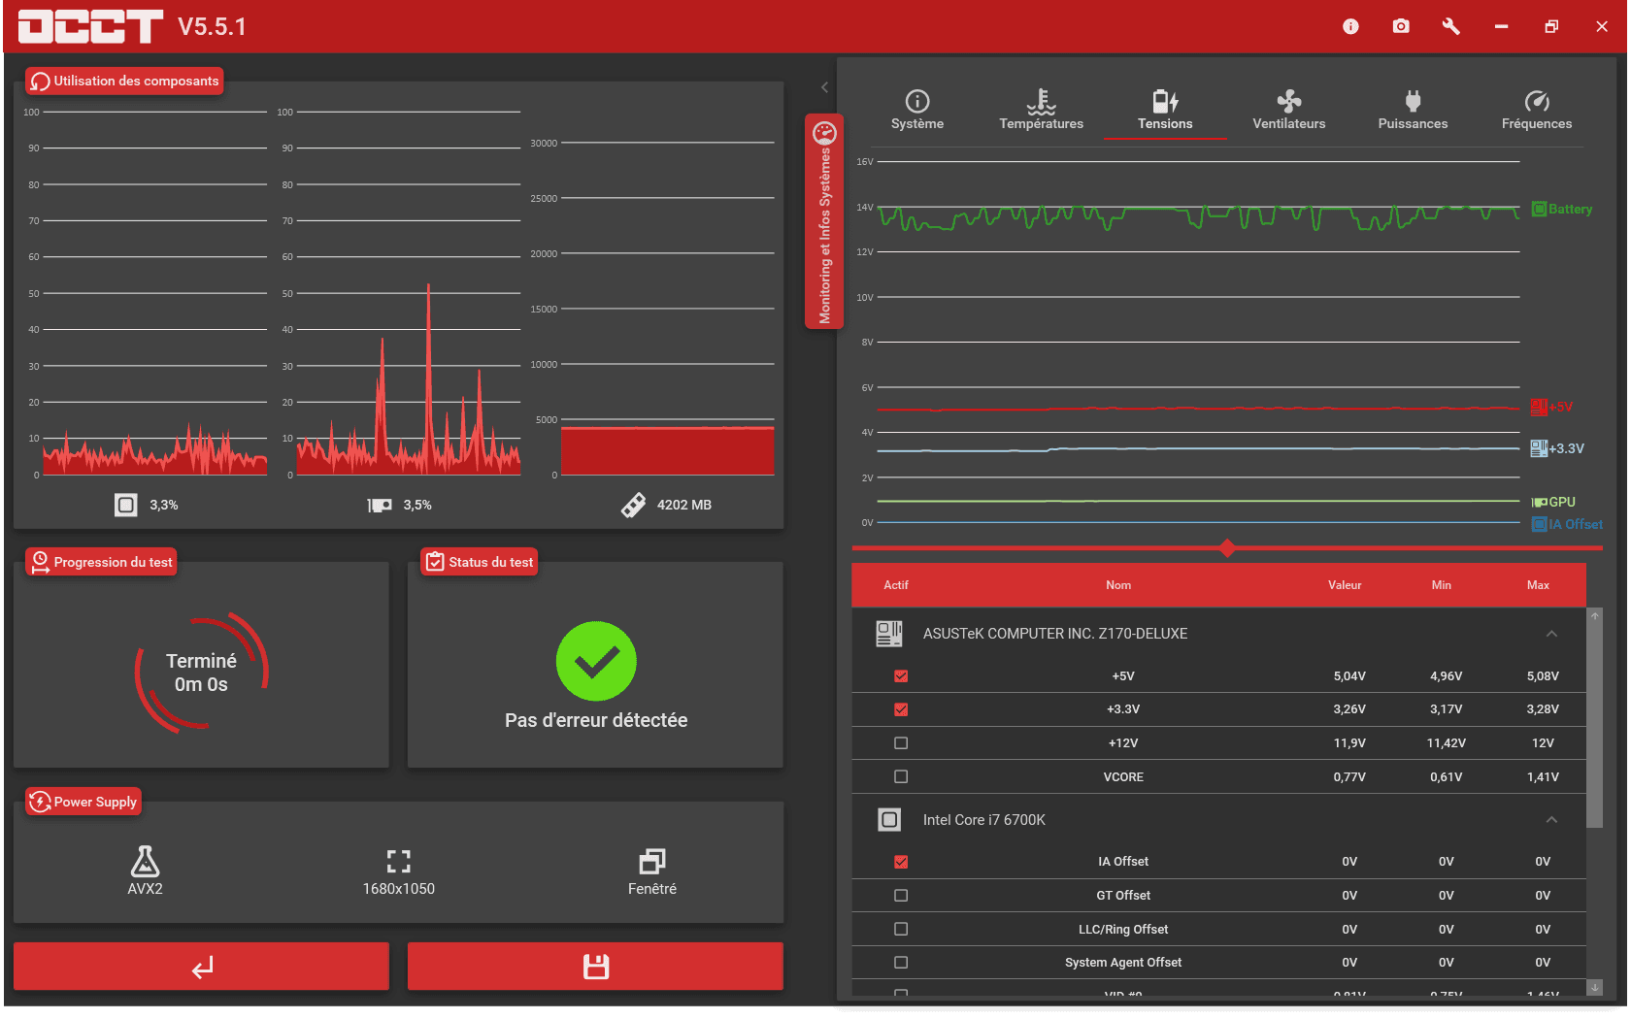1631x1019 pixels.
Task: Click the ASUSTeK motherboard icon
Action: 889,634
